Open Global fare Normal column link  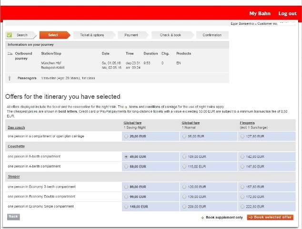[x=191, y=123]
